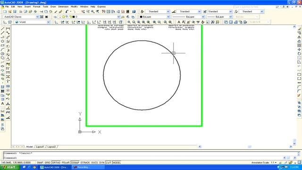Toggle DUCS in status bar
The image size is (302, 170).
coord(94,162)
